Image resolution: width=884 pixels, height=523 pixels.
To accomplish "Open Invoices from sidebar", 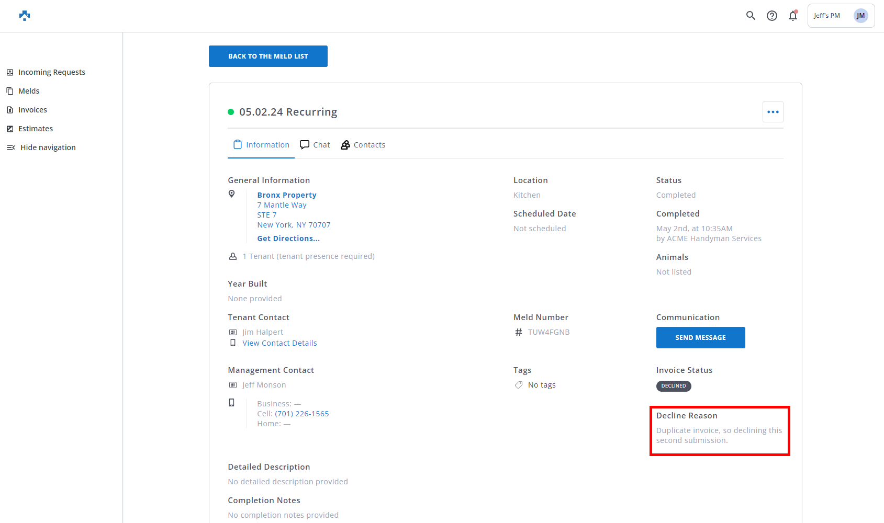I will pos(32,110).
